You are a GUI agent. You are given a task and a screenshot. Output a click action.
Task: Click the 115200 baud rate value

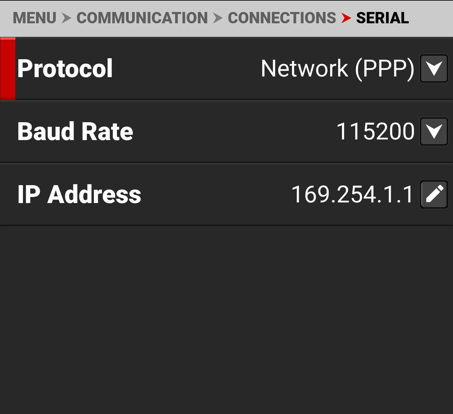375,131
